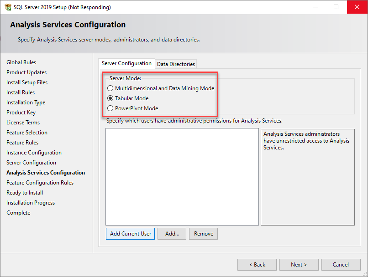Screen dimensions: 368x277
Task: View the License Terms step
Action: pos(23,122)
